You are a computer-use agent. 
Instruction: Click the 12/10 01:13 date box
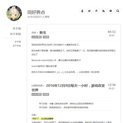[112, 86]
